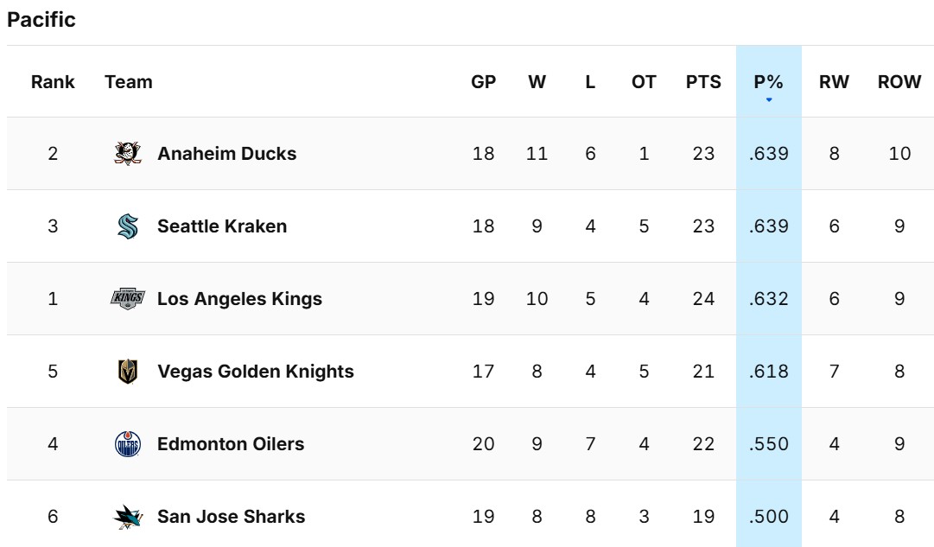Click the Vegas Golden Knights logo
The height and width of the screenshot is (547, 934).
(x=128, y=372)
